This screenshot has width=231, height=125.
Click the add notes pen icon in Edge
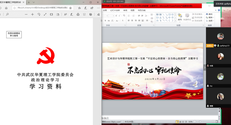click(x=85, y=8)
